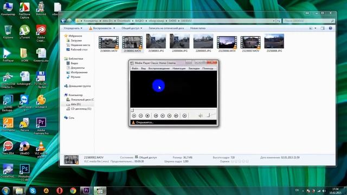This screenshot has width=347, height=195.
Task: Skip to previous file in Media Player Classic
Action: click(156, 115)
